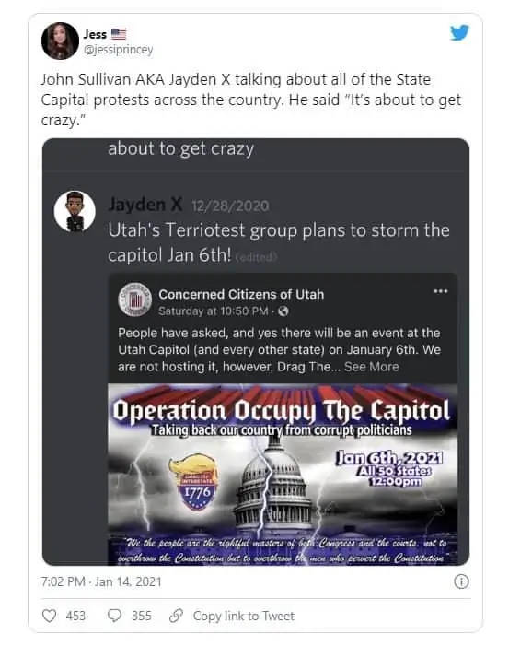Image resolution: width=532 pixels, height=646 pixels.
Task: Click the American flag emoji beside Jess
Action: click(x=119, y=34)
